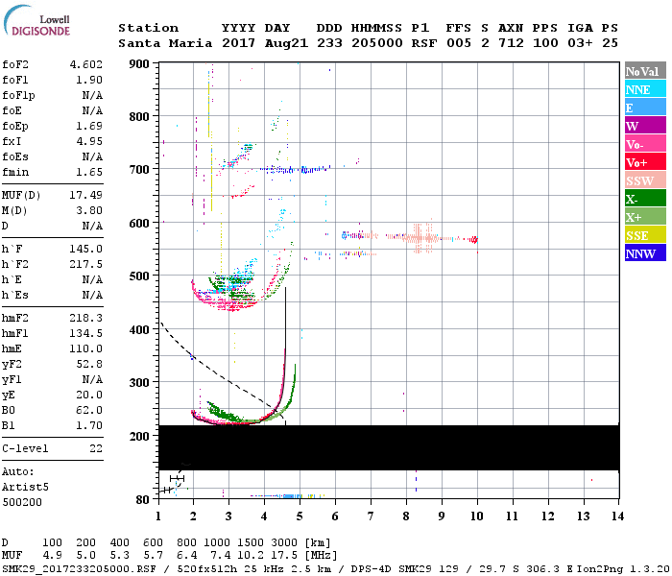672x576 pixels.
Task: Click the fxI value 4.95
Action: 89,141
